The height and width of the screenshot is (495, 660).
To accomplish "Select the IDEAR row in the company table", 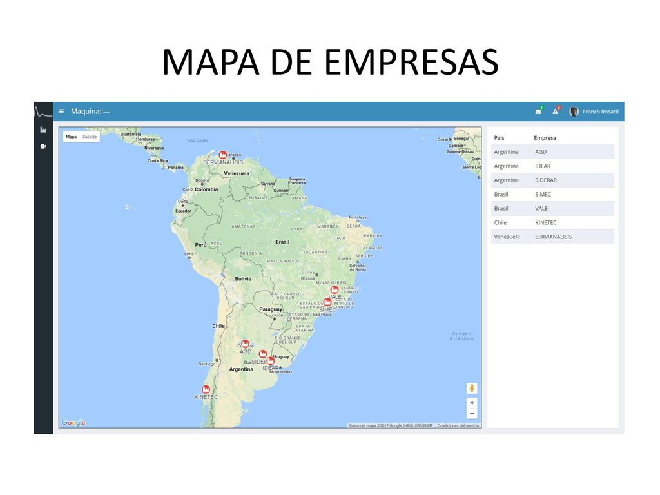I will coord(552,166).
